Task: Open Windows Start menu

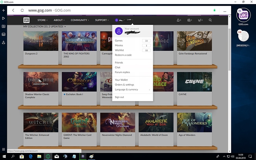Action: [x=4, y=156]
